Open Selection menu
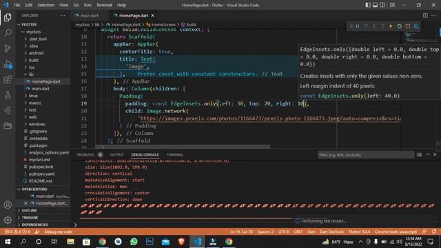Image resolution: width=441 pixels, height=248 pixels. click(x=46, y=5)
